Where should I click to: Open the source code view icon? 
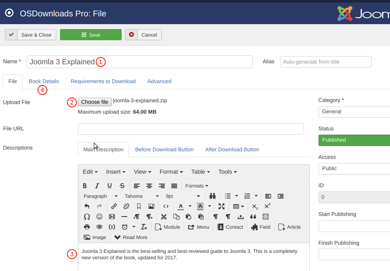[x=166, y=206]
